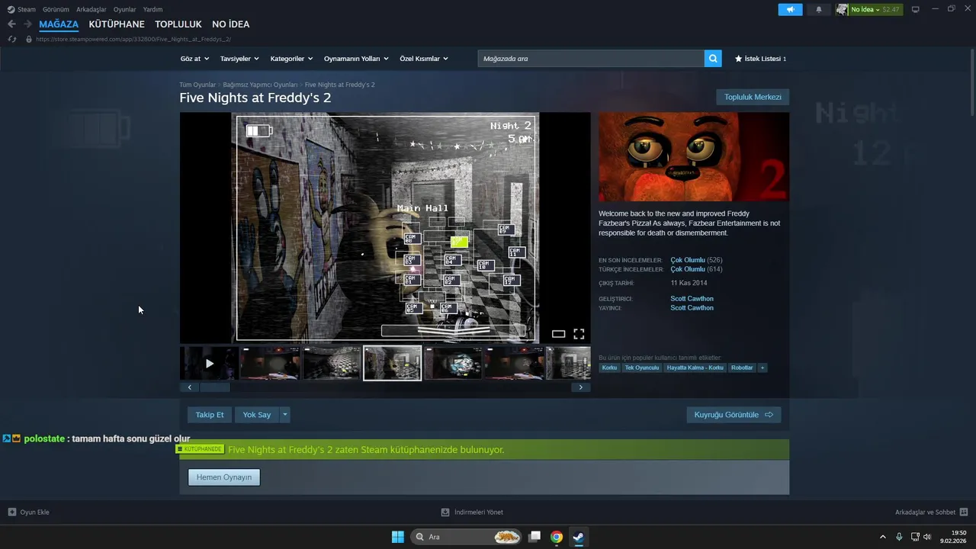Click the user avatar picture
976x549 pixels.
click(x=842, y=9)
